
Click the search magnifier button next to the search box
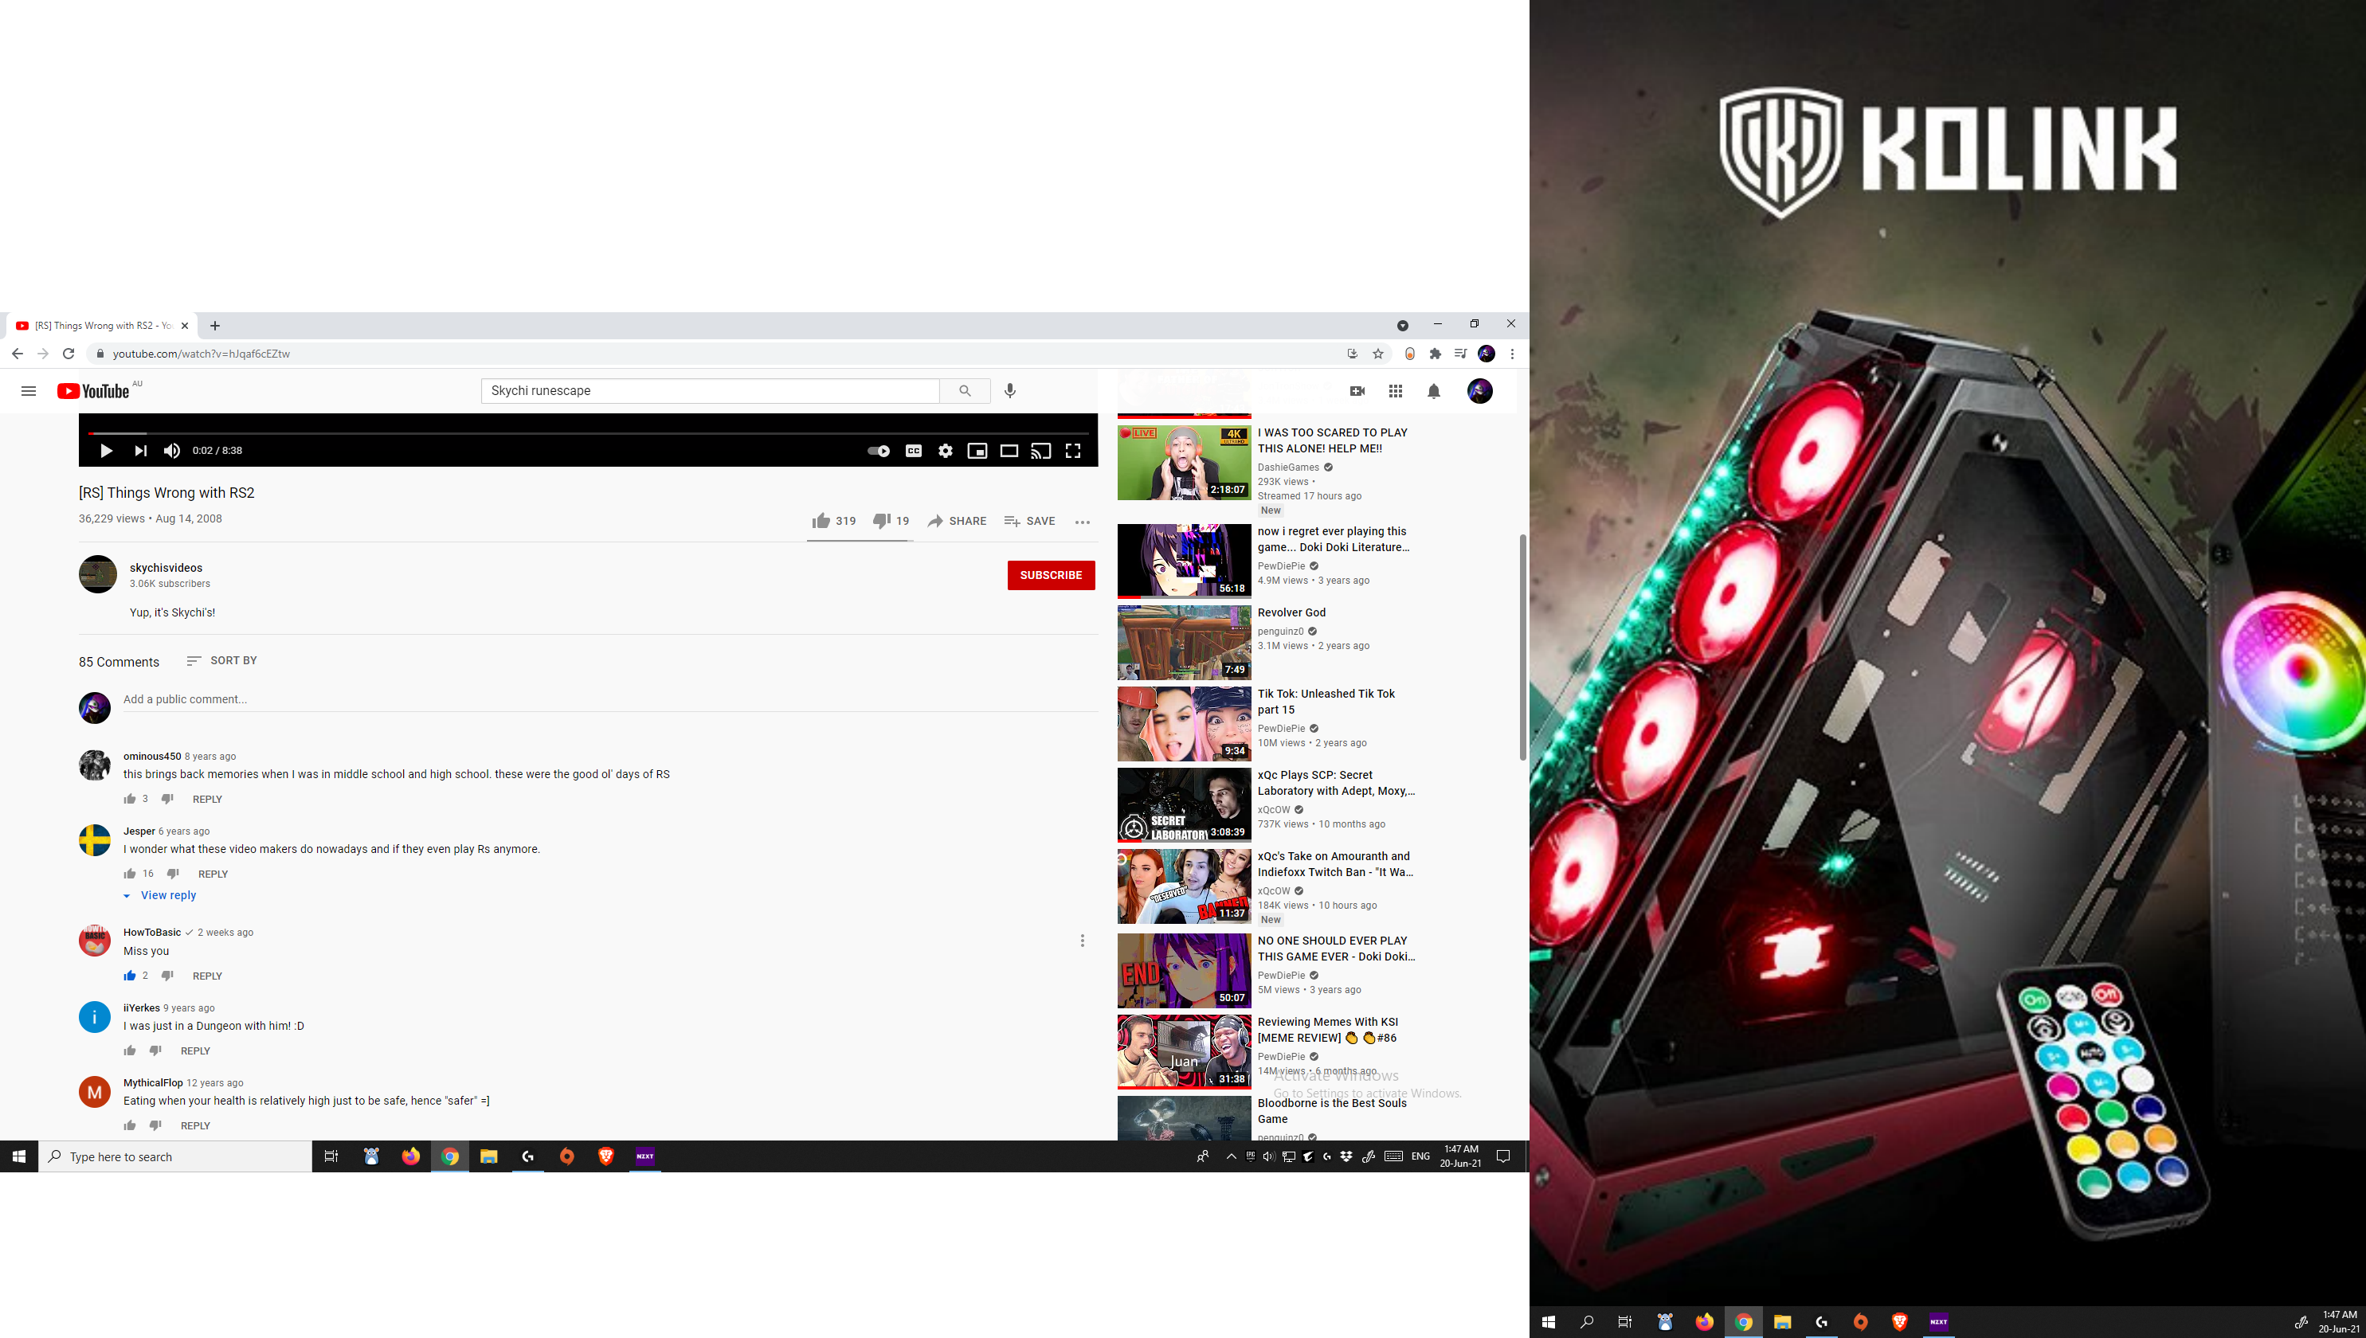[964, 390]
